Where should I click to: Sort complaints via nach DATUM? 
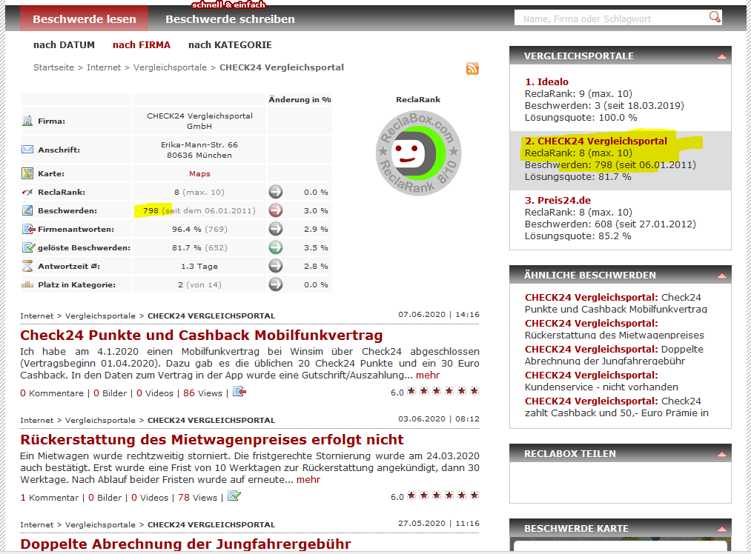(x=64, y=45)
